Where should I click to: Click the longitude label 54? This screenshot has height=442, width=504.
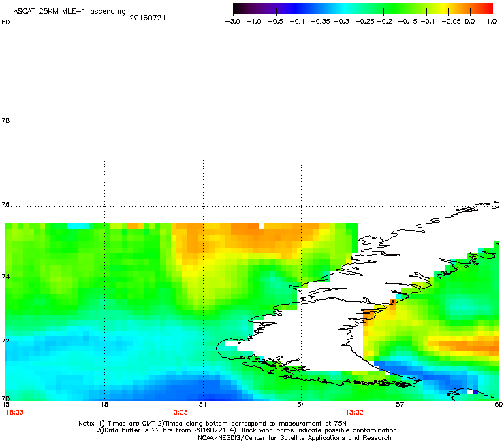tap(301, 405)
